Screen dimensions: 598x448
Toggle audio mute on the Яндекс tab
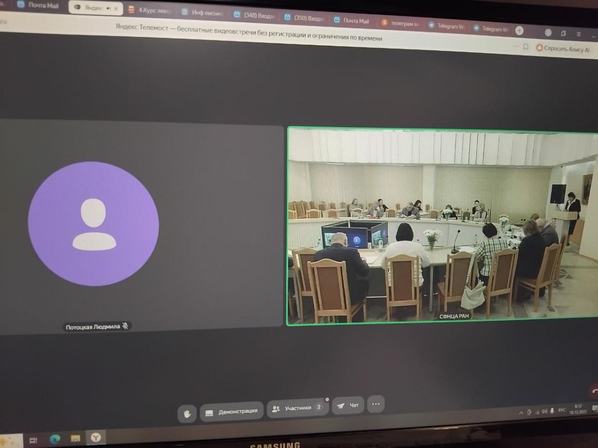(x=108, y=8)
